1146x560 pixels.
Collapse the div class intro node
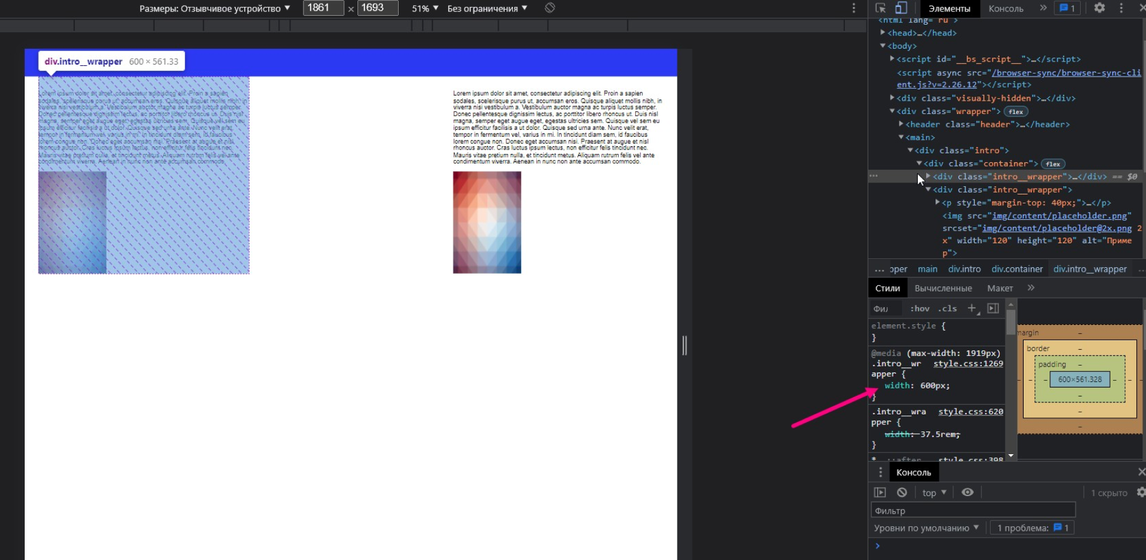tap(910, 150)
